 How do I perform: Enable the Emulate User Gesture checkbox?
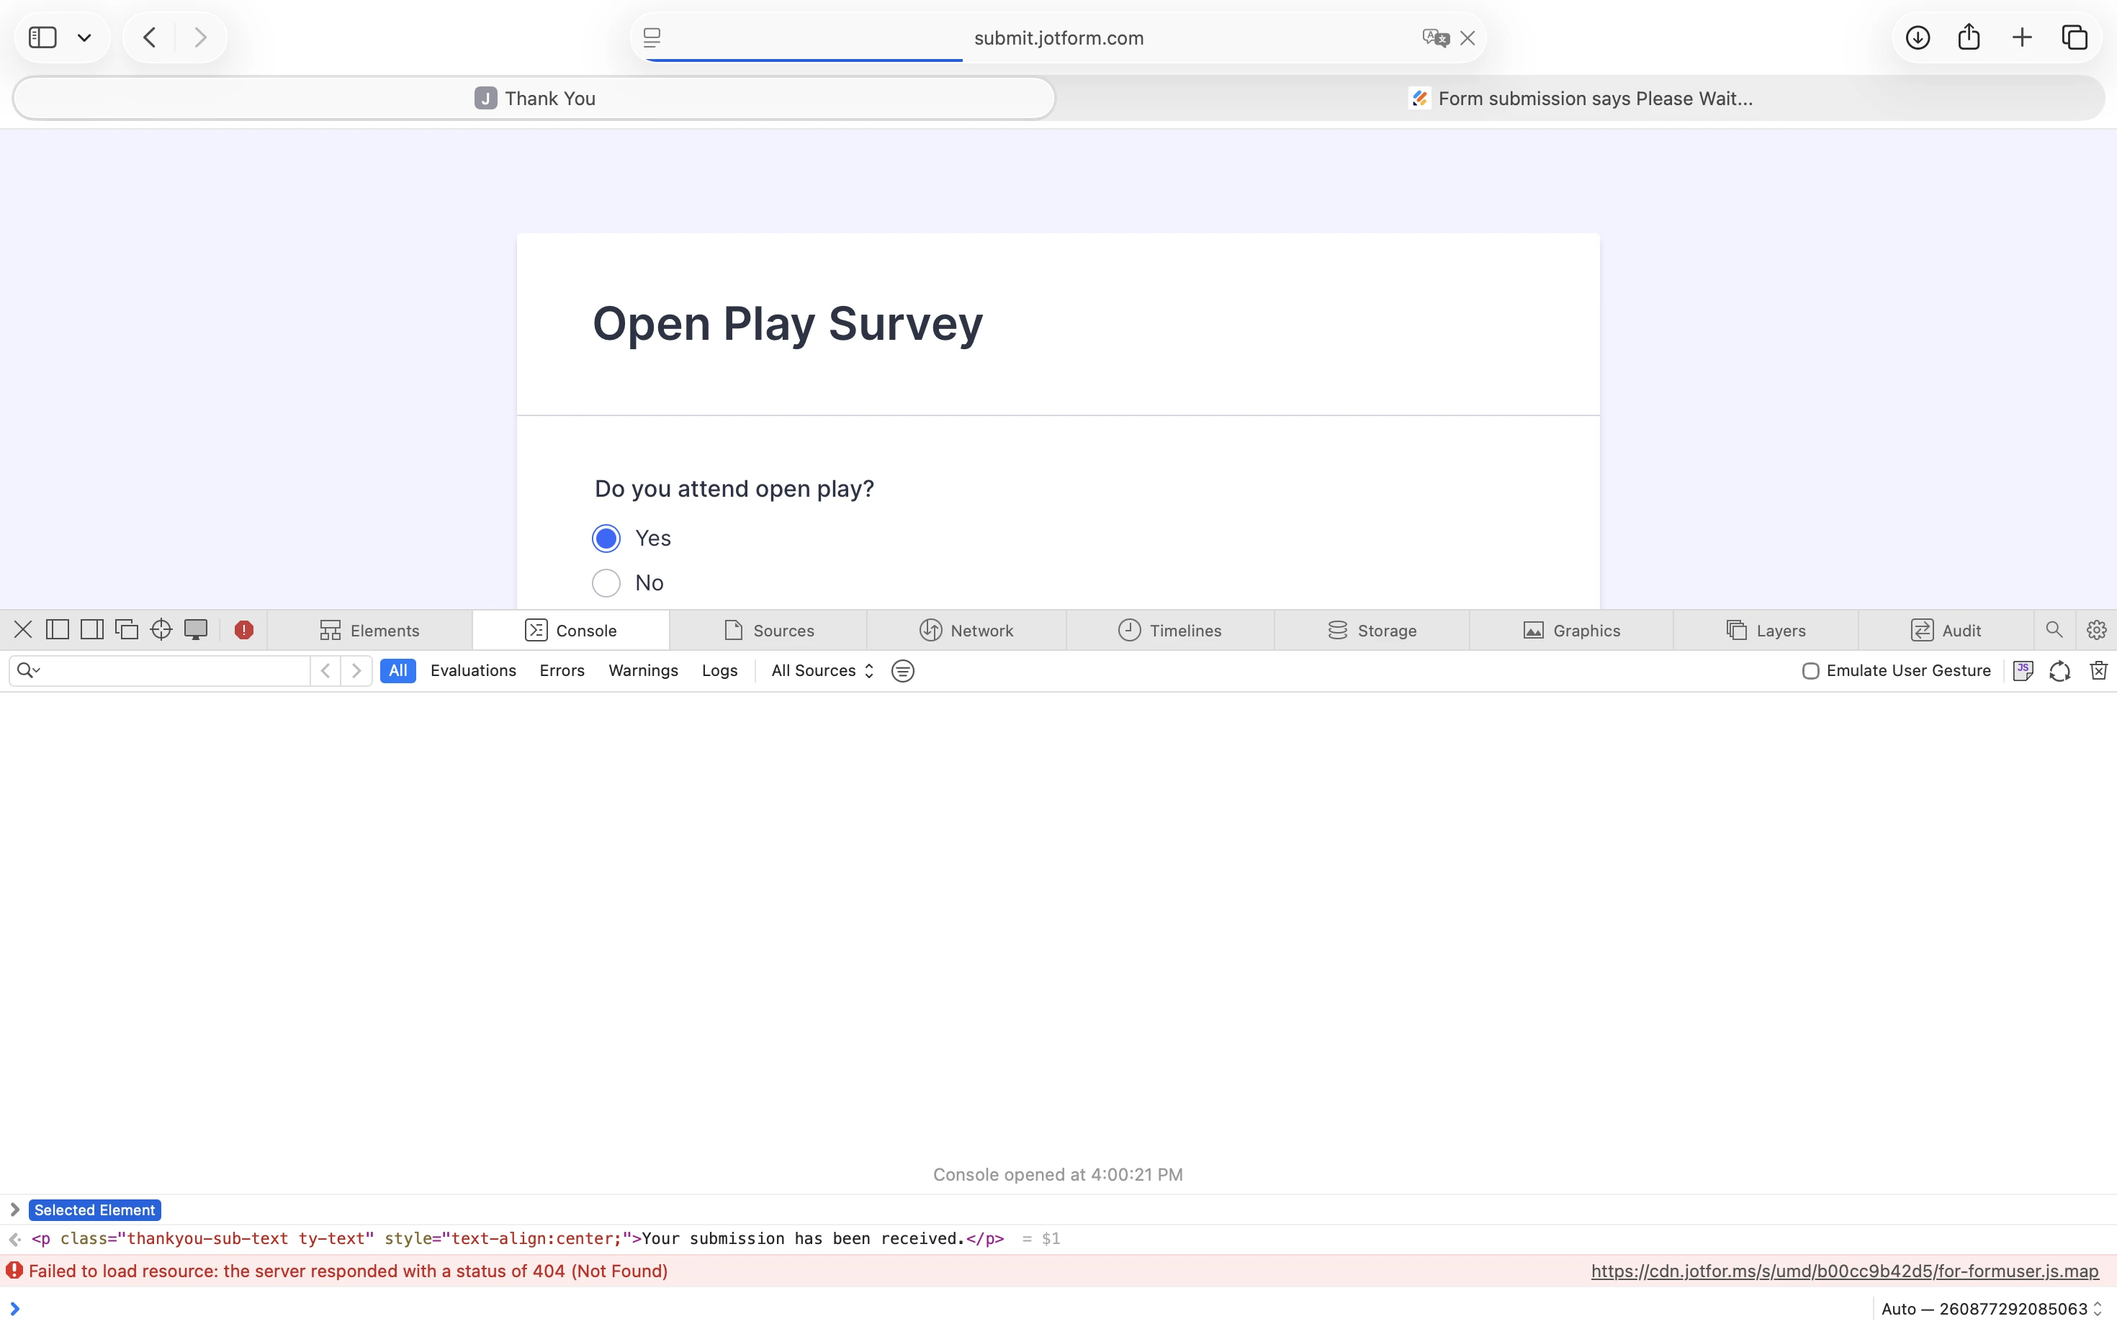(x=1810, y=671)
